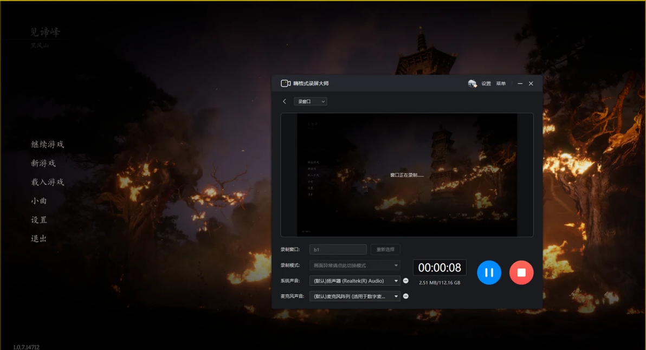646x350 pixels.
Task: Open 设置 in the game menu
Action: coord(38,220)
